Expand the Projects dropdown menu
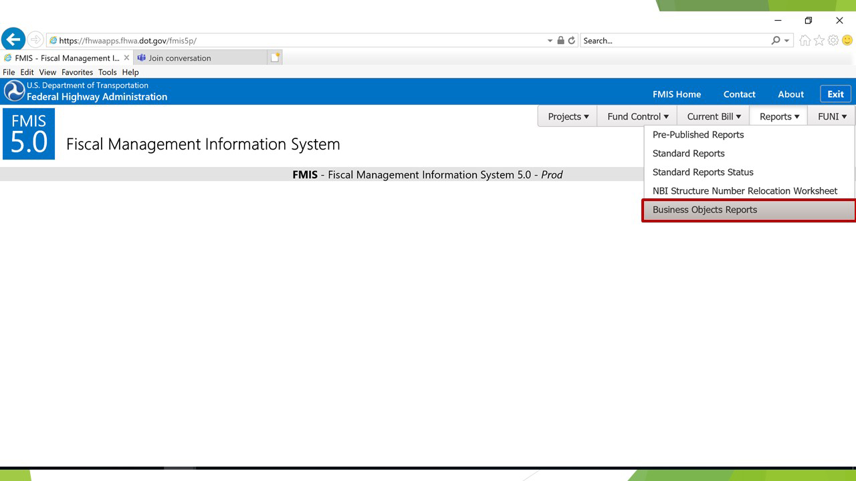Image resolution: width=856 pixels, height=481 pixels. (x=568, y=116)
